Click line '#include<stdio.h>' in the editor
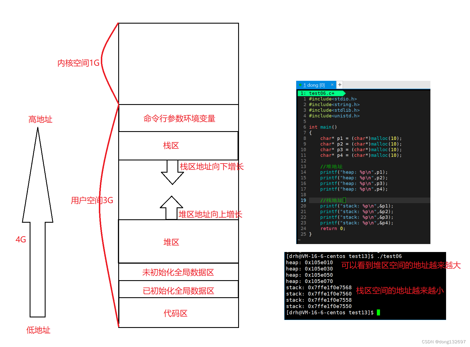 coord(333,99)
